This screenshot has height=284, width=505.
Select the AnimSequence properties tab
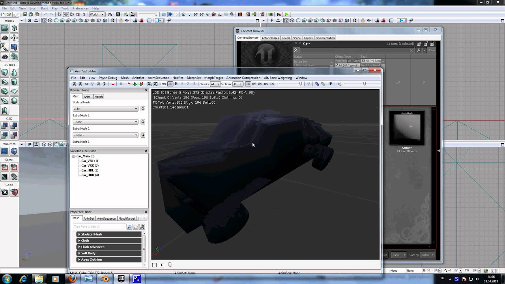click(x=106, y=219)
